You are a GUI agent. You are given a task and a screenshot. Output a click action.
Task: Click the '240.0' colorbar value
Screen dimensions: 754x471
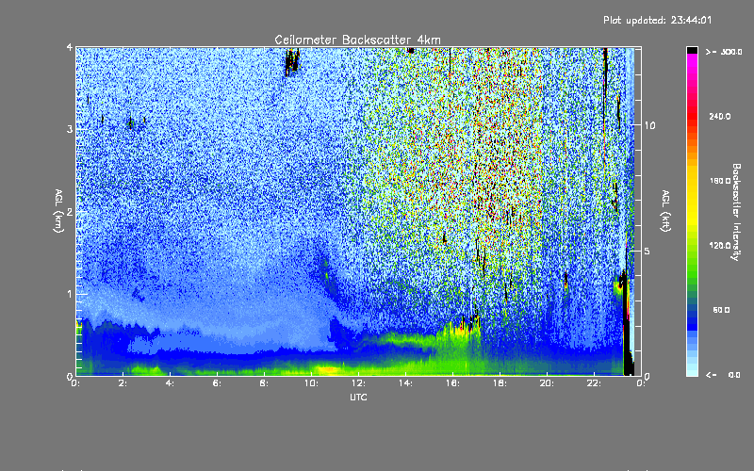click(720, 116)
